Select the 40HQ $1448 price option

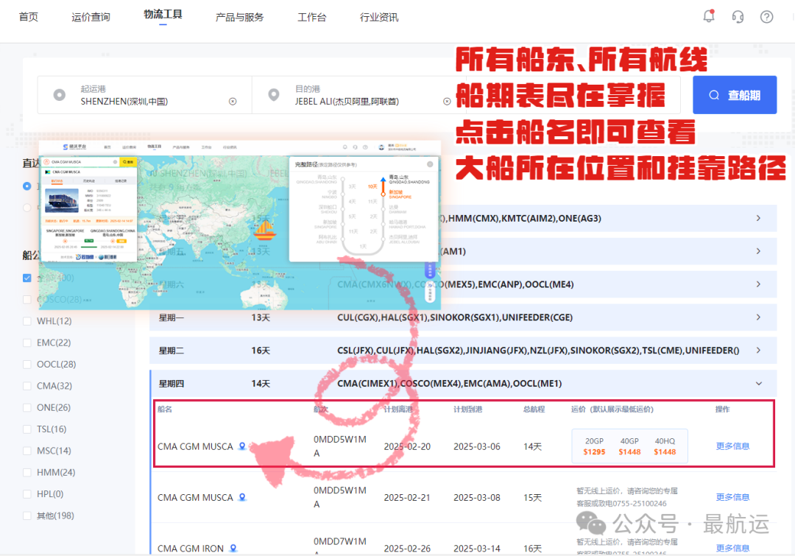click(665, 446)
